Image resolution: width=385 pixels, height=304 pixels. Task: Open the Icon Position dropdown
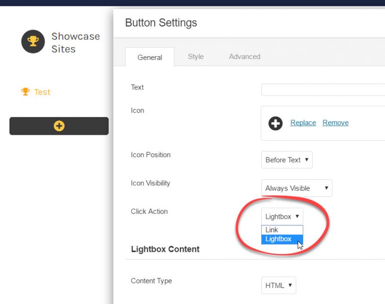click(286, 160)
